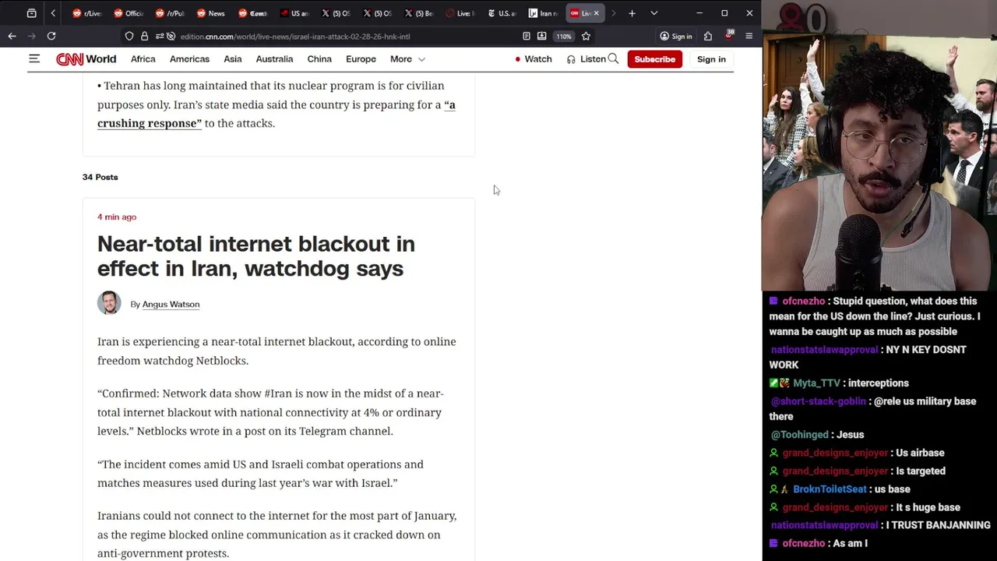
Task: Click the '4 min ago' timestamp
Action: pos(117,217)
